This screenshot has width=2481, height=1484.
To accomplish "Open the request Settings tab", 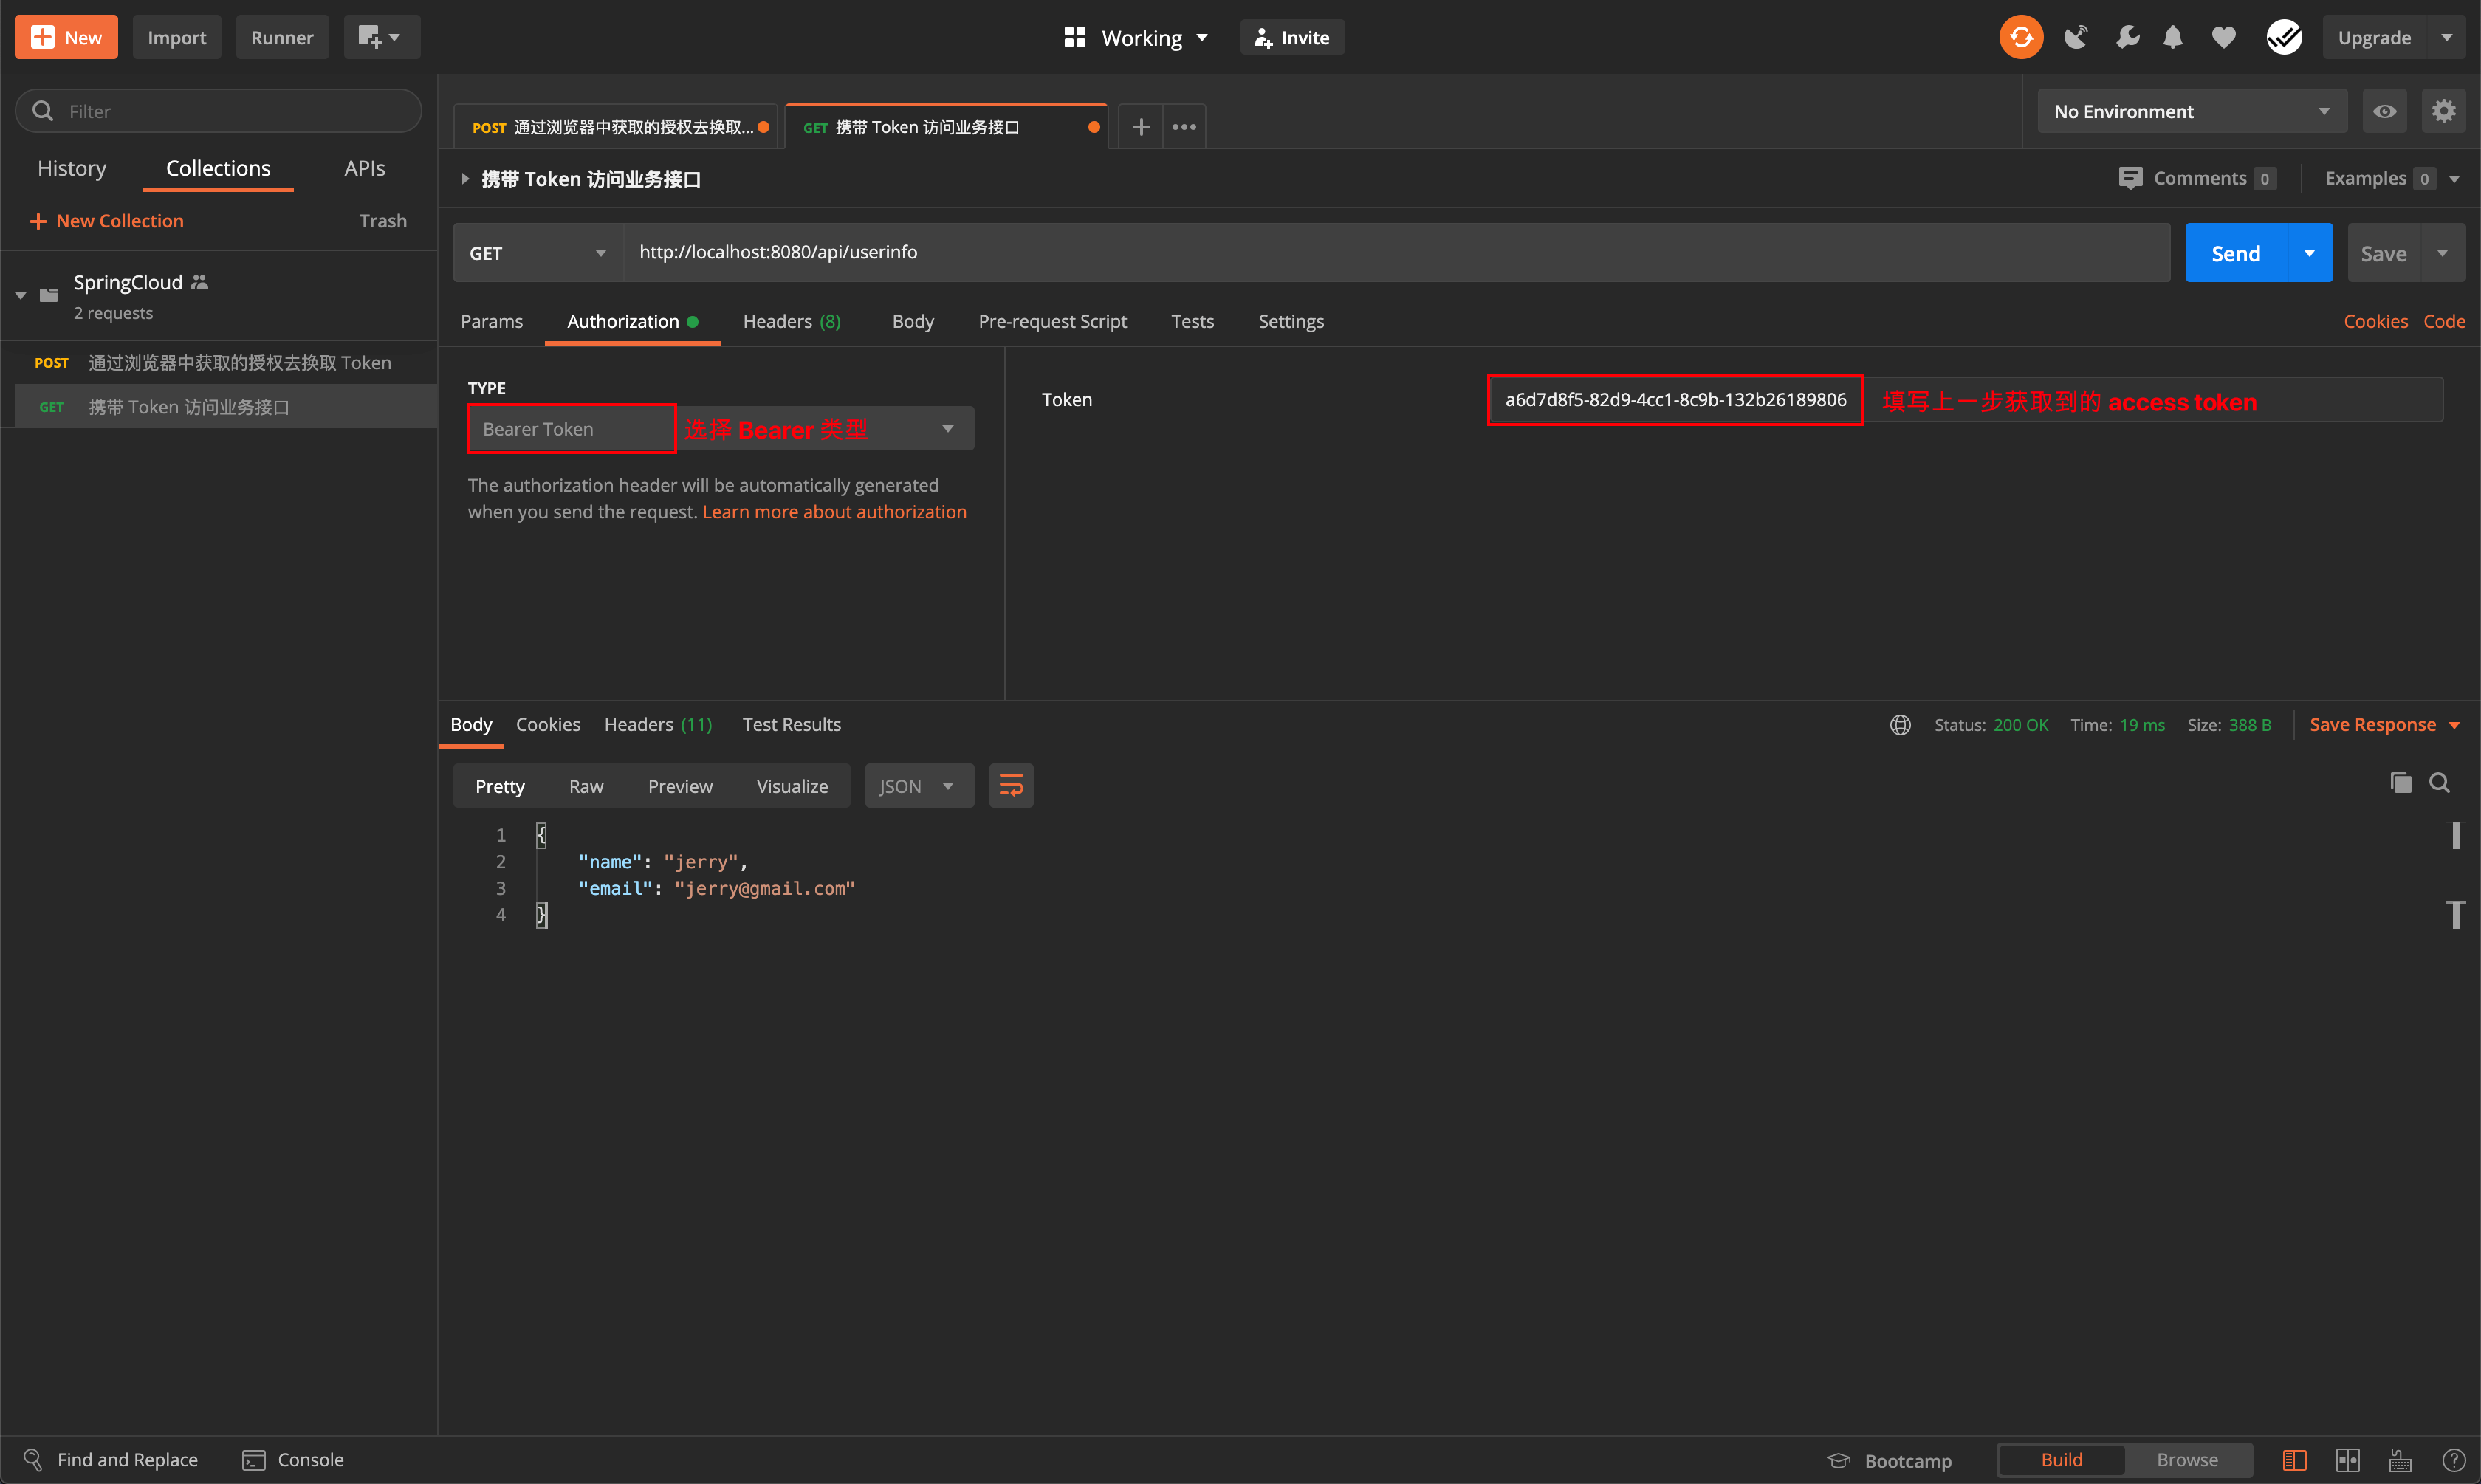I will 1290,321.
